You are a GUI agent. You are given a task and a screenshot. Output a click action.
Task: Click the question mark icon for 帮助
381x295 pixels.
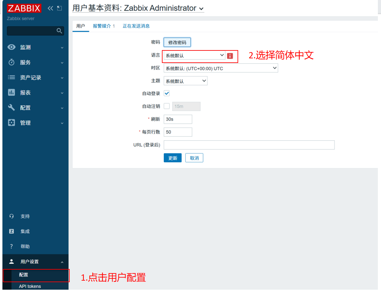click(x=12, y=246)
